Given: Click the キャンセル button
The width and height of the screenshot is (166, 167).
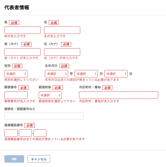Looking at the screenshot, I should (39, 159).
